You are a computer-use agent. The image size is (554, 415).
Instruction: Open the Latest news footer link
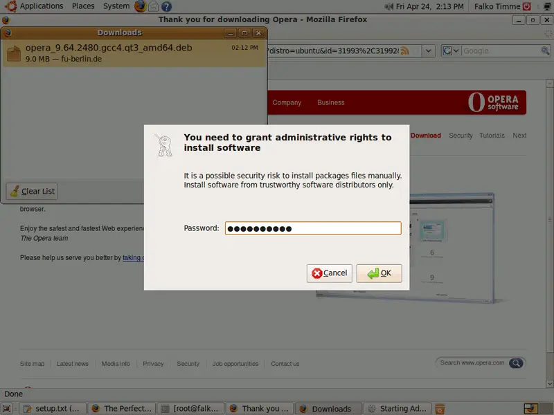click(73, 364)
